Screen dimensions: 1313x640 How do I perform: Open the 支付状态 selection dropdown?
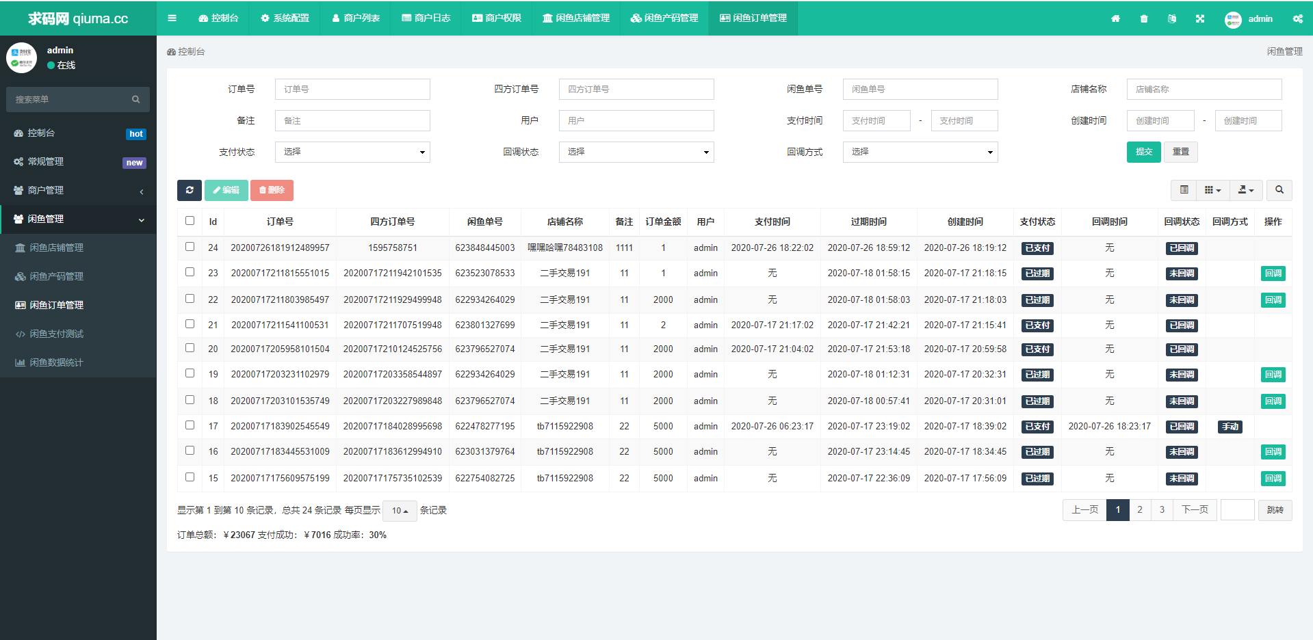coord(352,152)
